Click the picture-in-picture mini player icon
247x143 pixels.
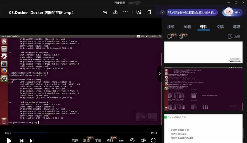139,12
